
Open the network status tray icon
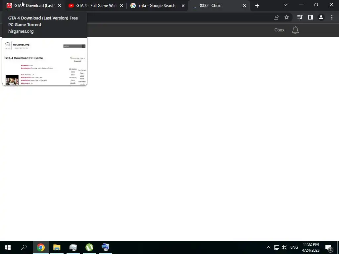276,247
